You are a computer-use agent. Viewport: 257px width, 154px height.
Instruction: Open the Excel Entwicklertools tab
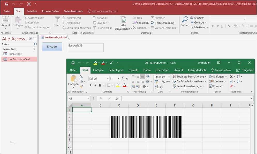pos(197,70)
